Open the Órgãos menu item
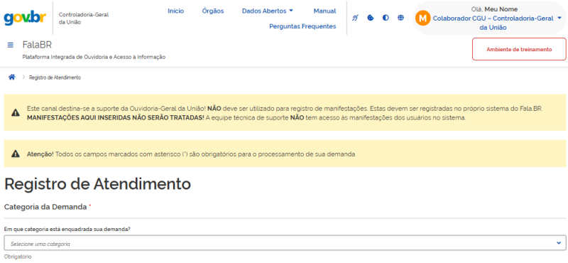This screenshot has height=263, width=568. tap(213, 11)
